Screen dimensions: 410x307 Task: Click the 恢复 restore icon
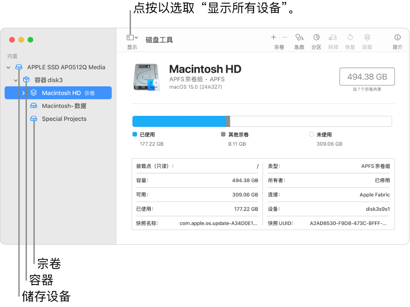(350, 37)
